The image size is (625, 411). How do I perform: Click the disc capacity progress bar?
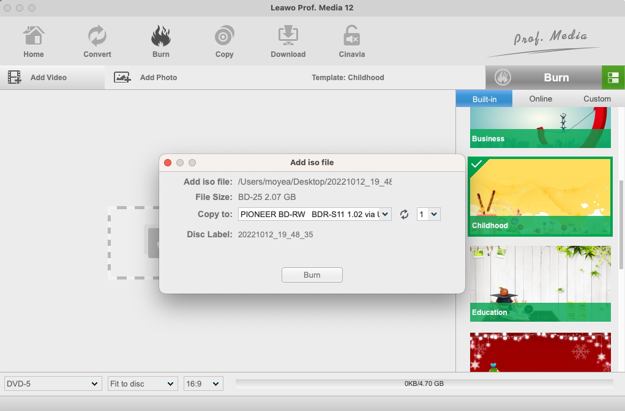424,383
